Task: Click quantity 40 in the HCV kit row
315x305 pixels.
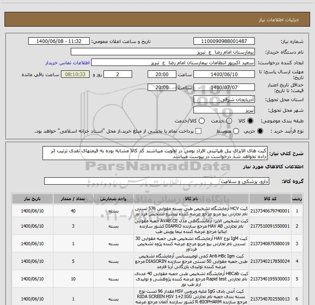Action: 73,211
